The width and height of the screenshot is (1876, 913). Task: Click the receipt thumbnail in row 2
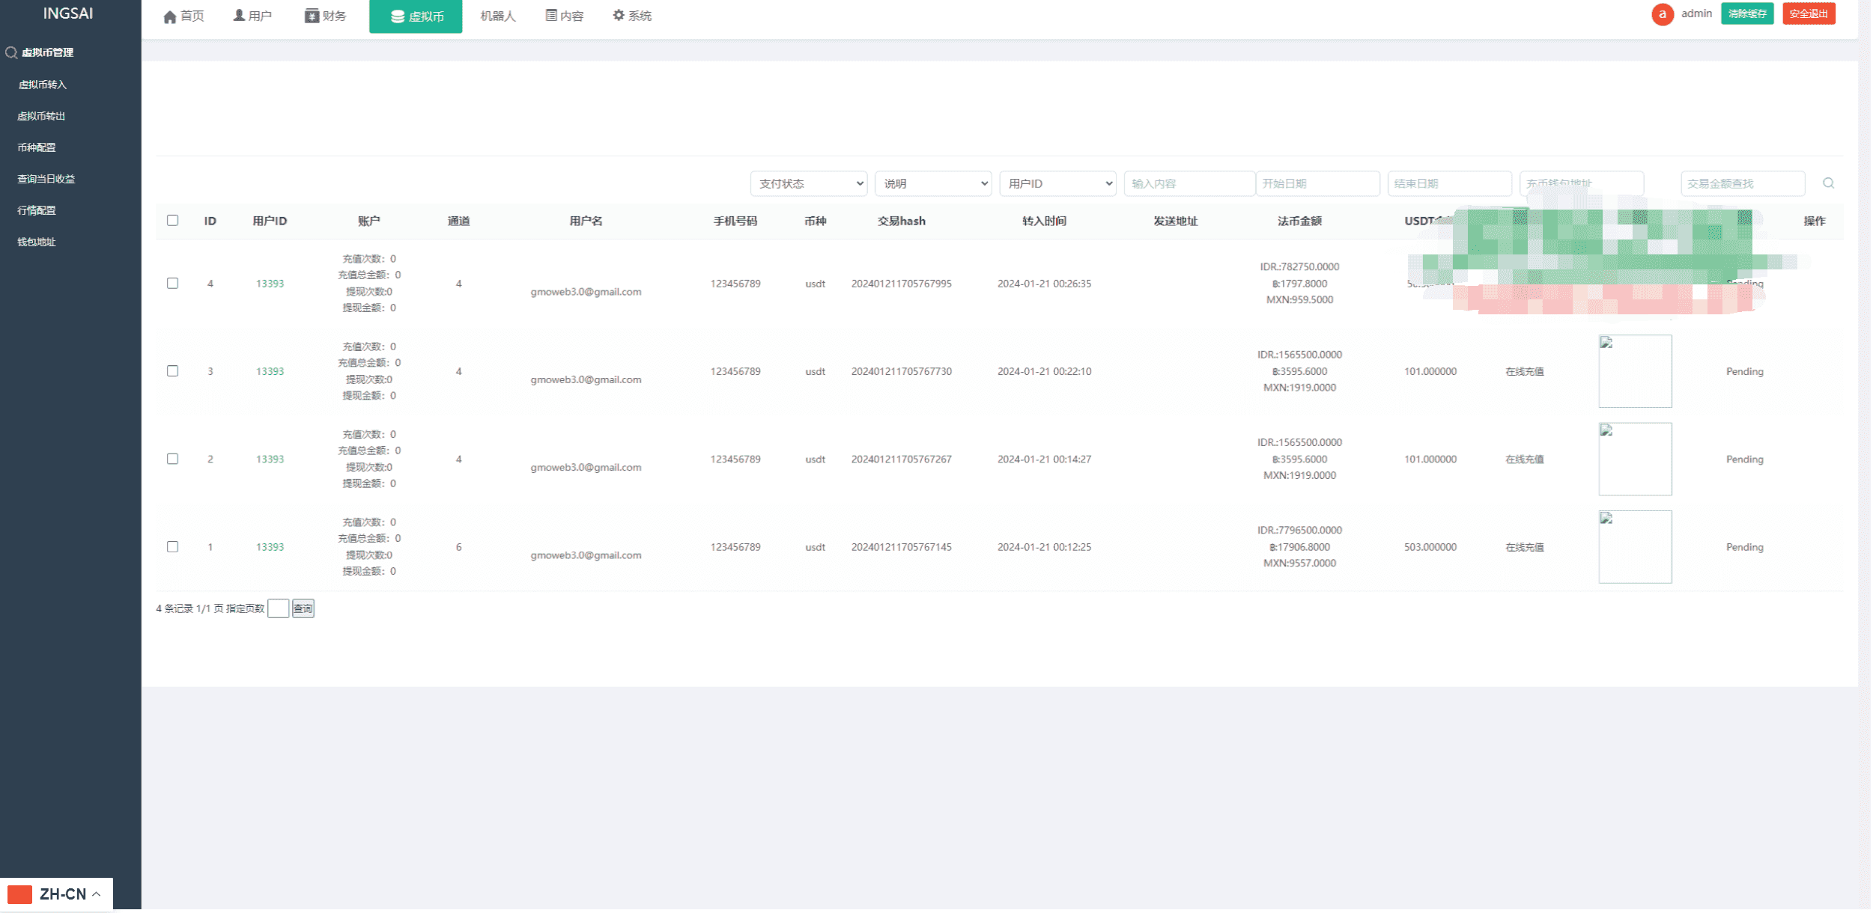point(1635,459)
